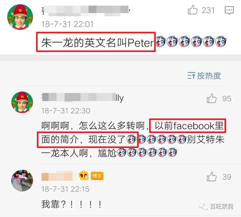
Task: Click the 百旺茉莉 WeChat watermark icon
Action: click(203, 206)
